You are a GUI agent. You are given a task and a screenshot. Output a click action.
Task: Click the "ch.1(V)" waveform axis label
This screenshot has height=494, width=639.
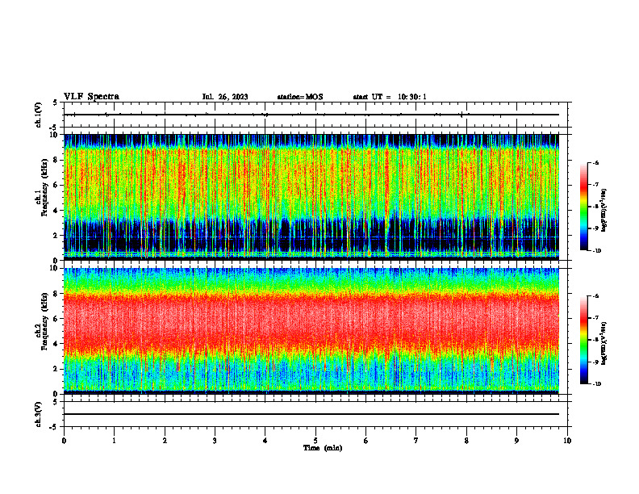pyautogui.click(x=38, y=115)
